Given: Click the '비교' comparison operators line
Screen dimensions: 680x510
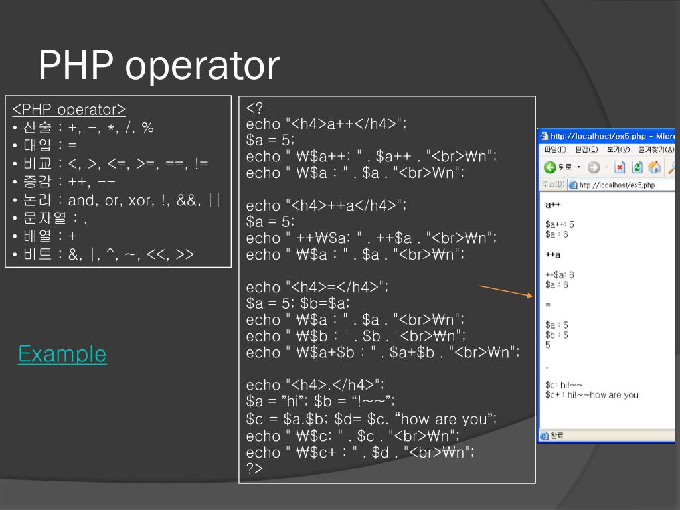Looking at the screenshot, I should pyautogui.click(x=111, y=163).
